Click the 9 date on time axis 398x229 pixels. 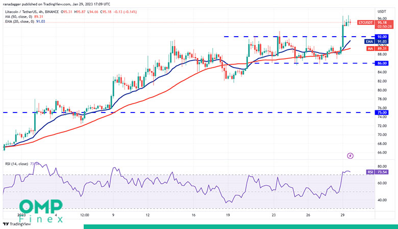[x=113, y=215]
